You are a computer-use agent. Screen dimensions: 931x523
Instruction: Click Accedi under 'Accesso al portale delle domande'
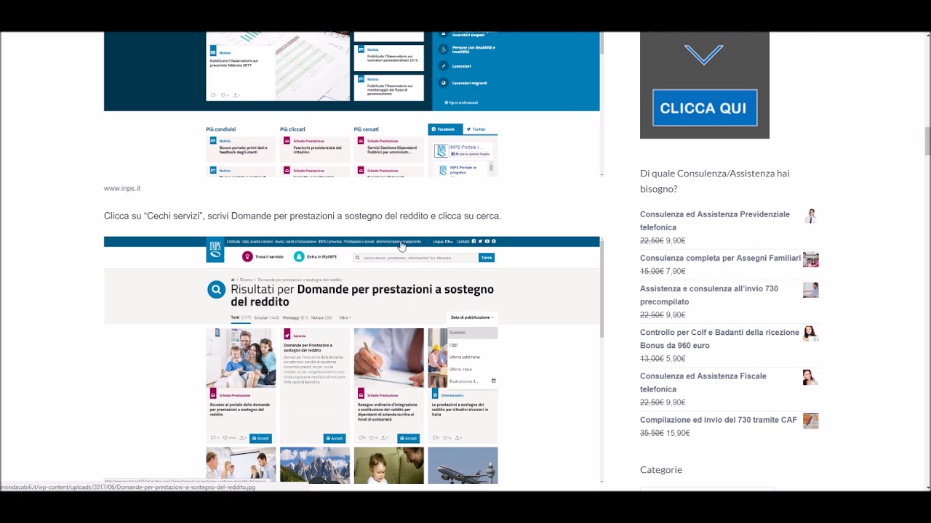[260, 438]
